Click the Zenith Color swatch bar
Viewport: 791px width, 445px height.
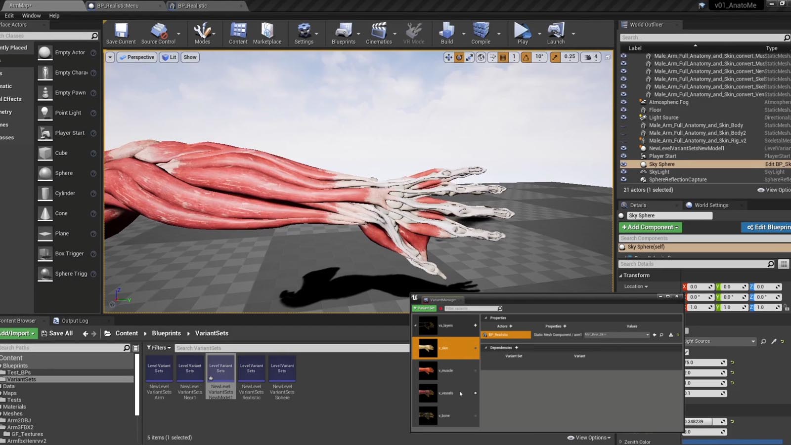(x=732, y=442)
